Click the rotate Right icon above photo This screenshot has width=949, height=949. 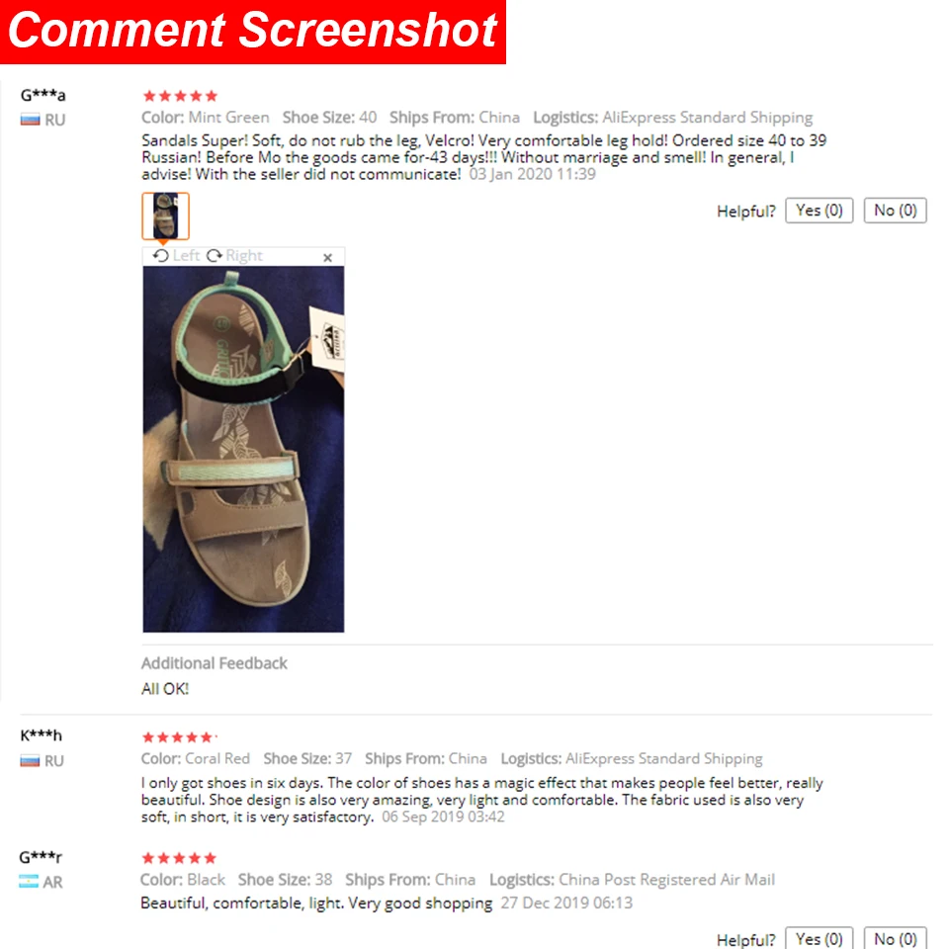(x=214, y=255)
